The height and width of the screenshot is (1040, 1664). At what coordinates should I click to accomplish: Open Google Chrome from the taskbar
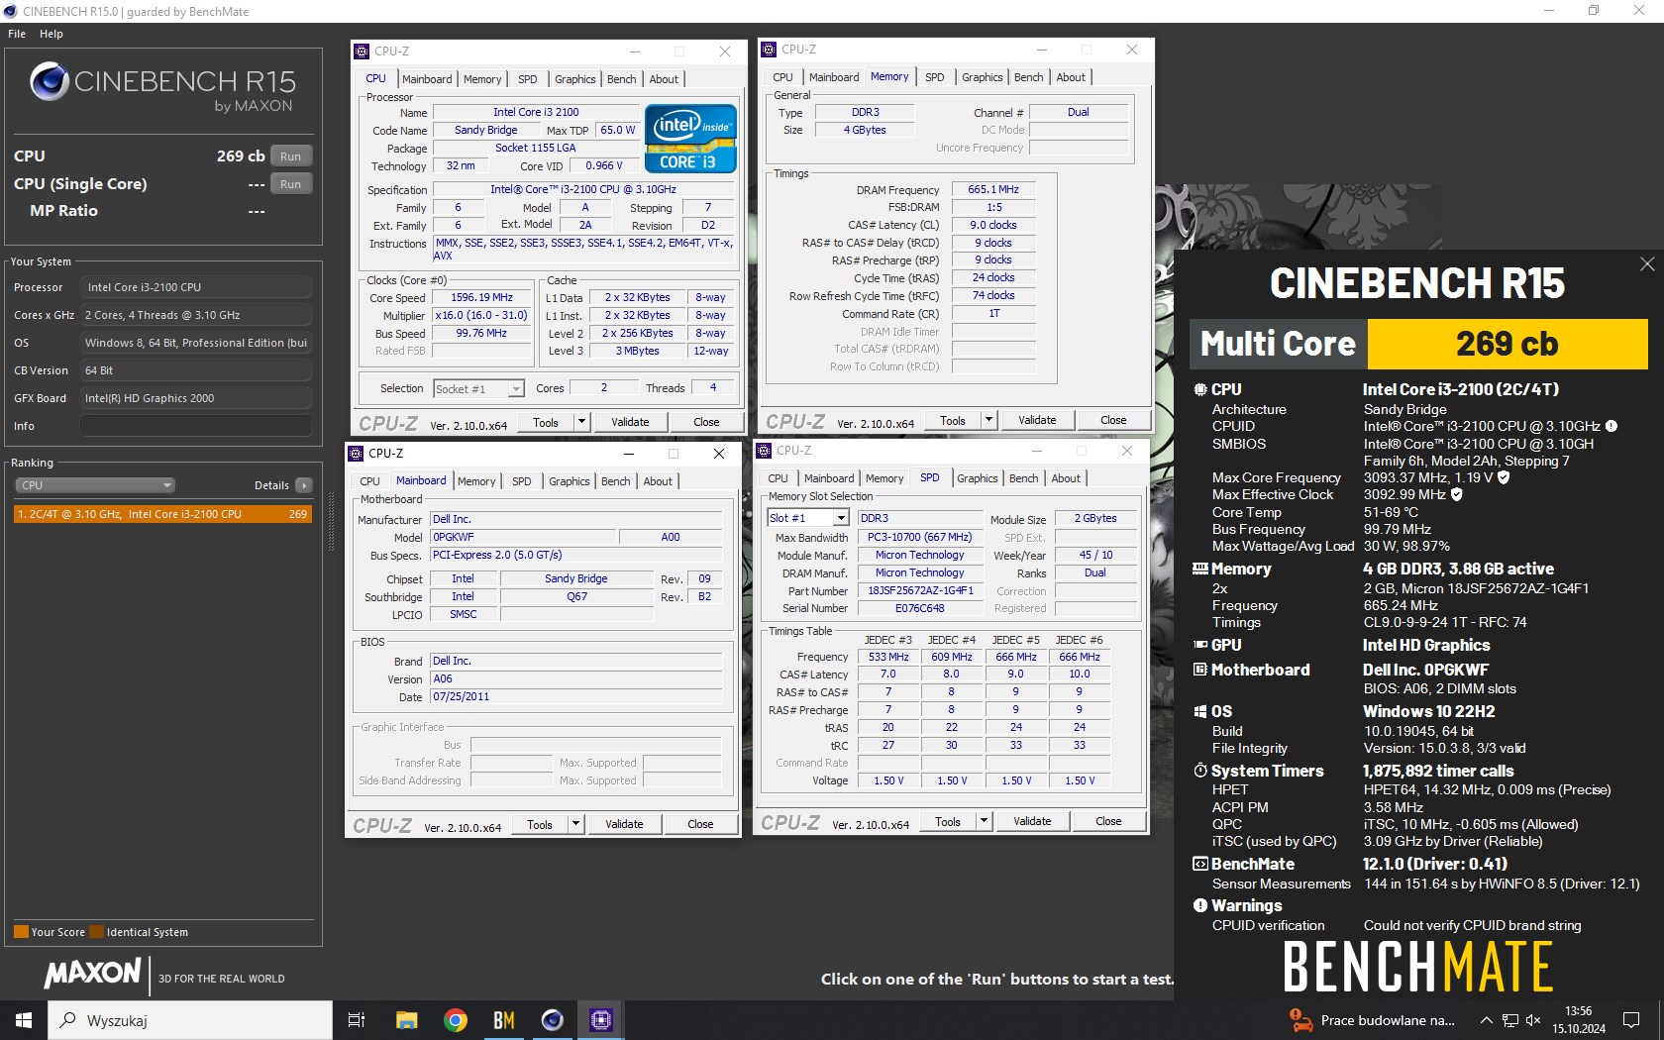(456, 1020)
